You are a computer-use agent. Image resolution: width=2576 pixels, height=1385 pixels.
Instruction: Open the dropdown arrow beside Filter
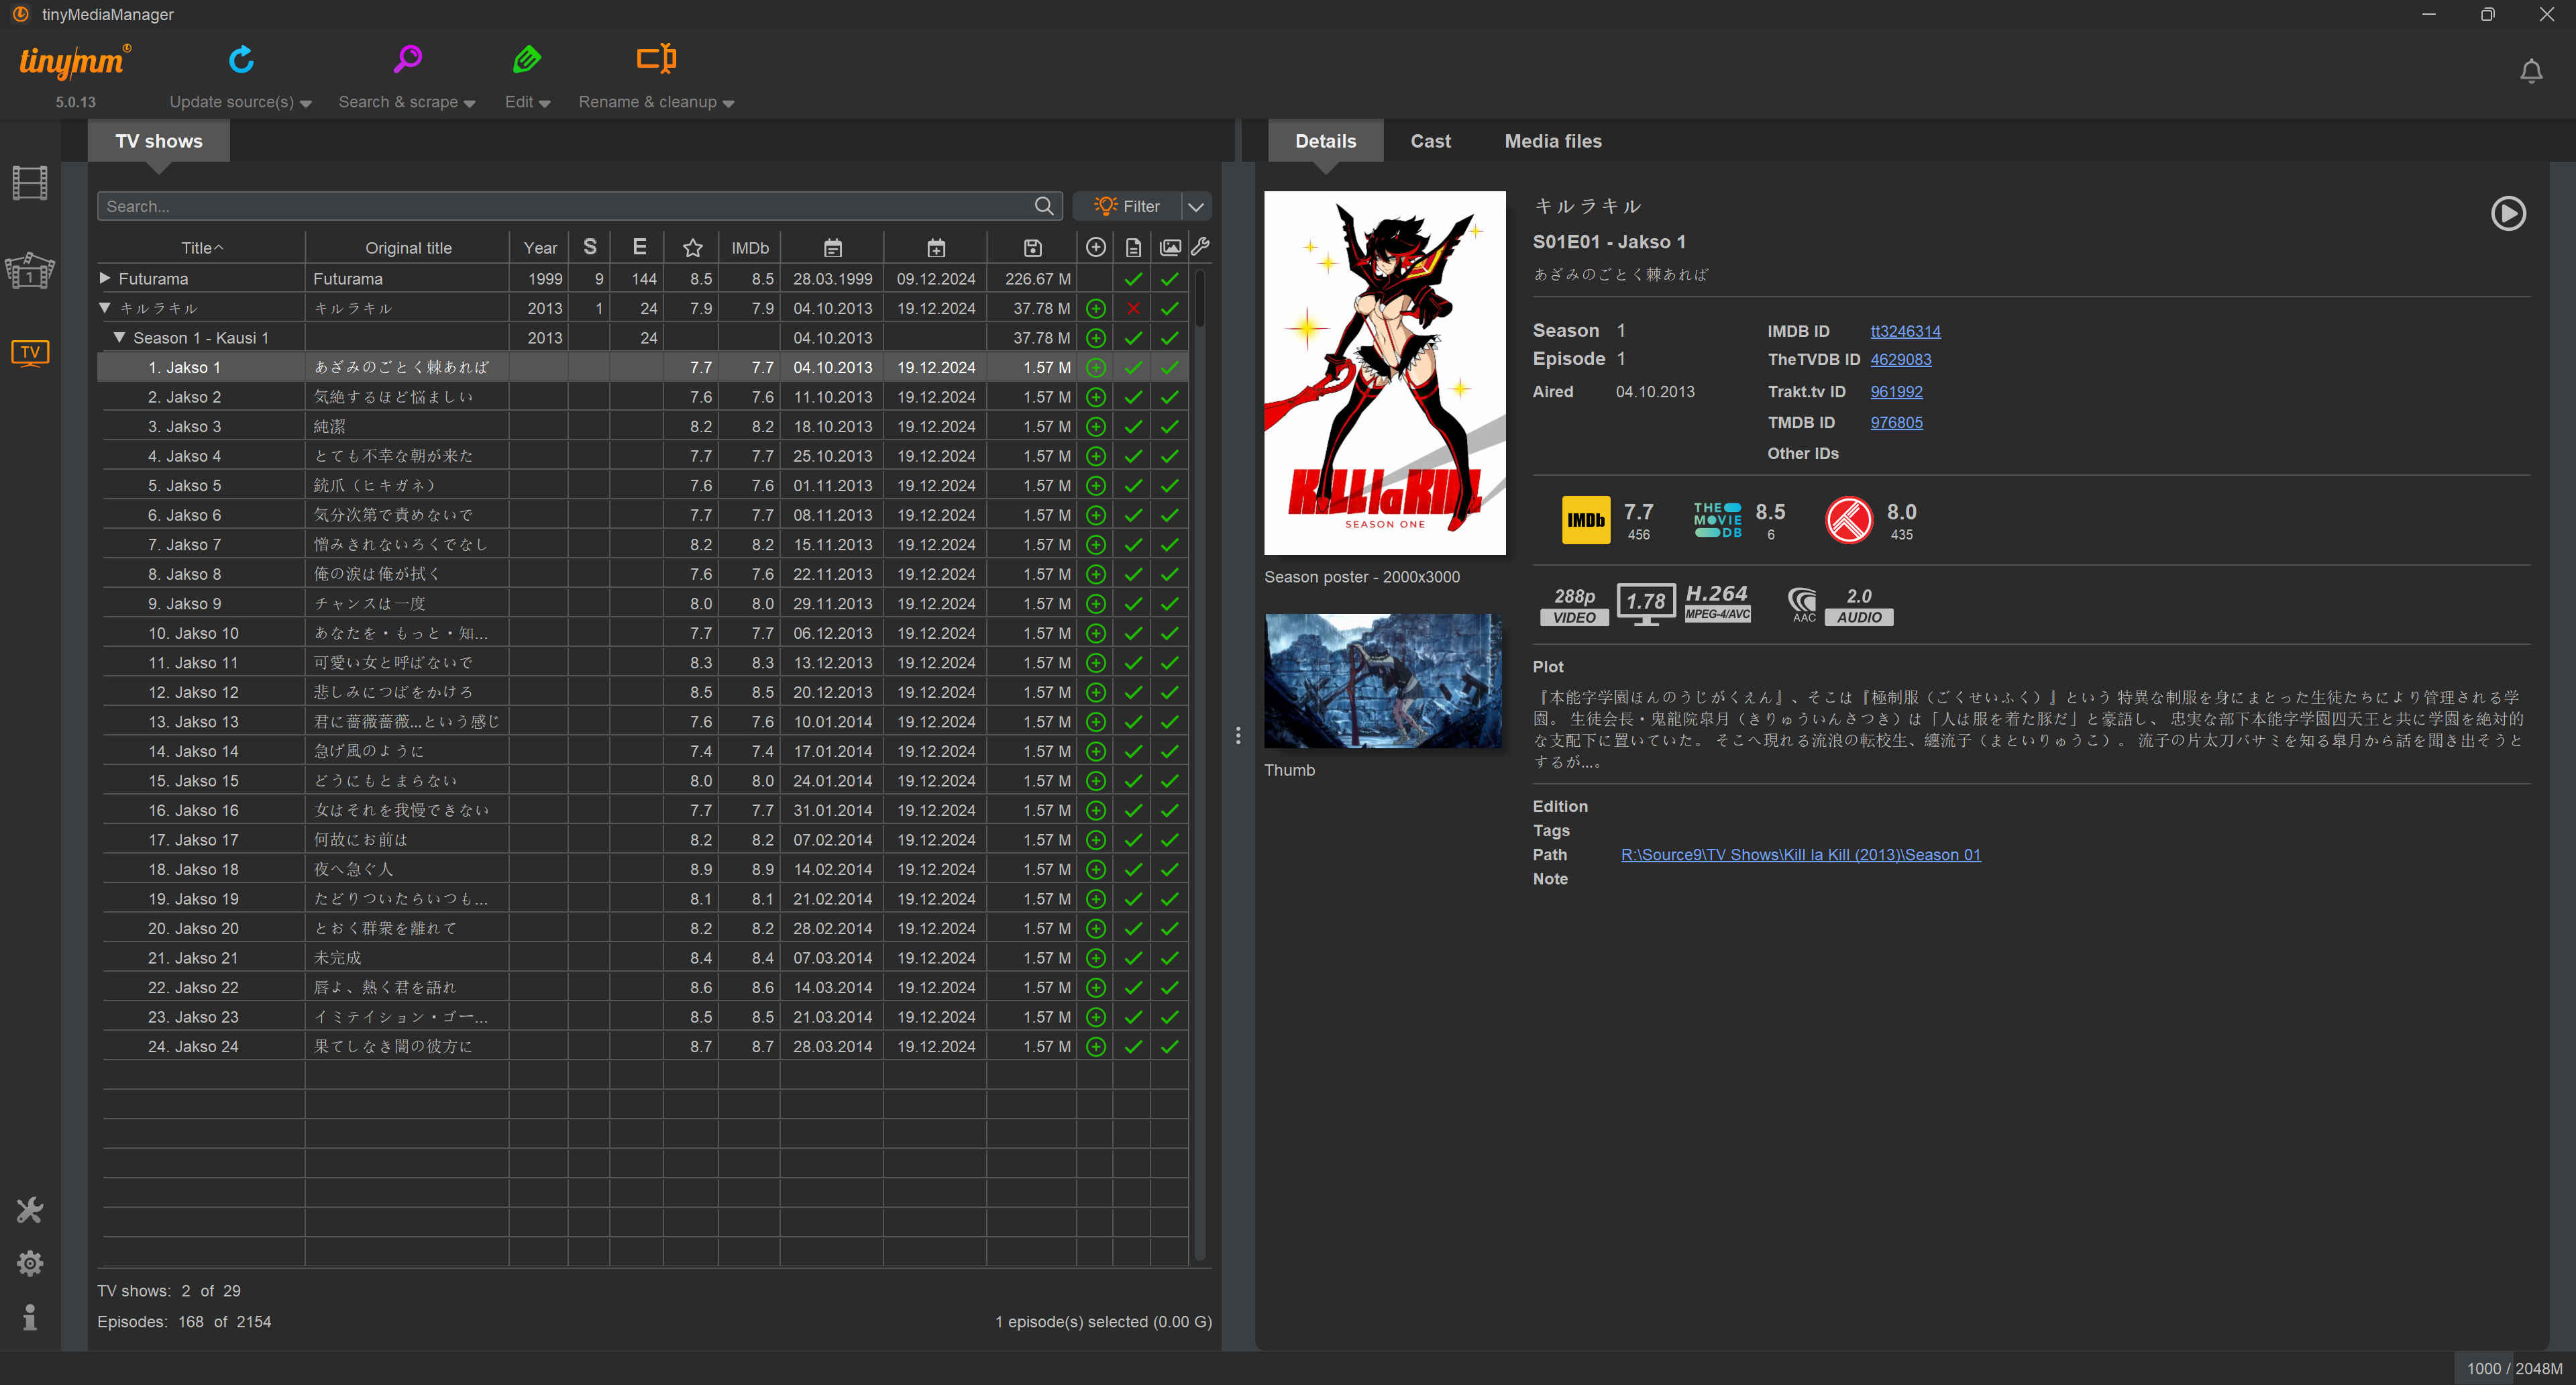[x=1196, y=206]
